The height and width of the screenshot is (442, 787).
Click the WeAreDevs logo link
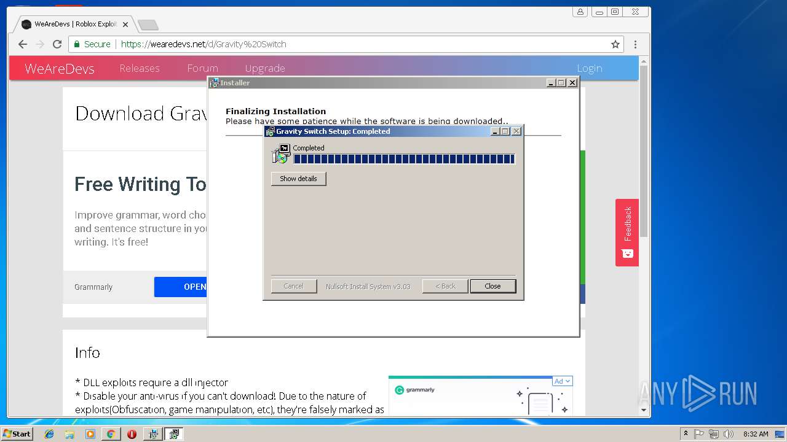pos(60,68)
